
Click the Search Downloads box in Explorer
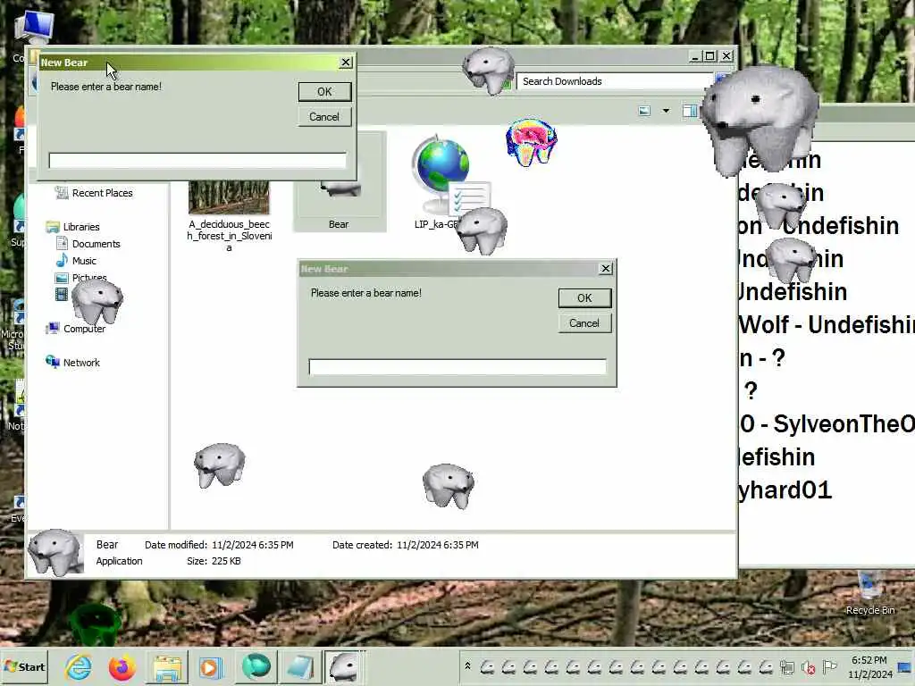tap(616, 81)
